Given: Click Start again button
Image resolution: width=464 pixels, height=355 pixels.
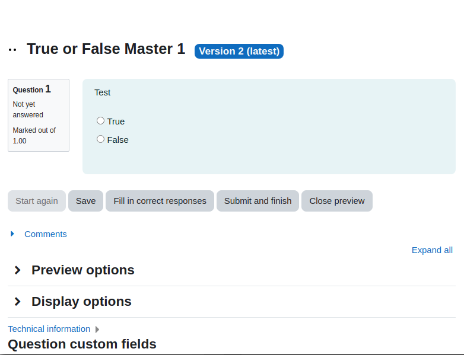Looking at the screenshot, I should pyautogui.click(x=37, y=201).
